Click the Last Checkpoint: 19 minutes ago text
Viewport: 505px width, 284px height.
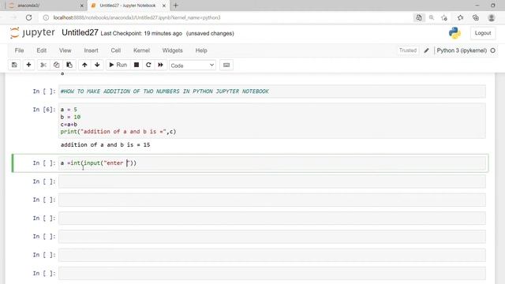[x=141, y=33]
